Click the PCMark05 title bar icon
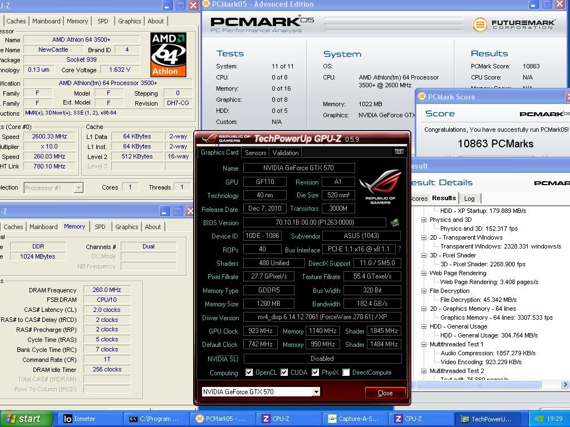The image size is (570, 427). [206, 4]
